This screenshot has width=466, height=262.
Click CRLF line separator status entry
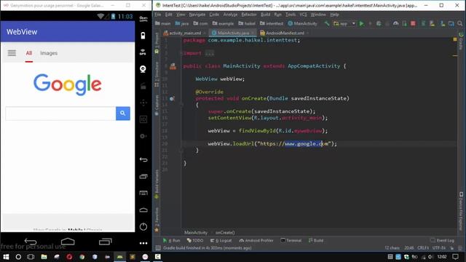[x=423, y=247]
